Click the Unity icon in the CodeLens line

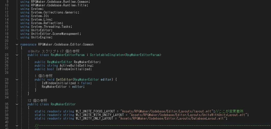29,51
